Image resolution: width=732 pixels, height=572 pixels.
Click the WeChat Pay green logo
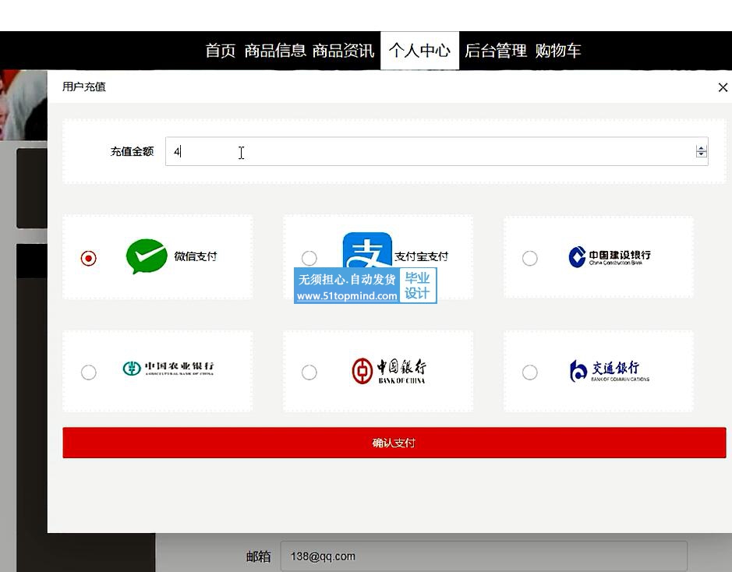coord(147,256)
